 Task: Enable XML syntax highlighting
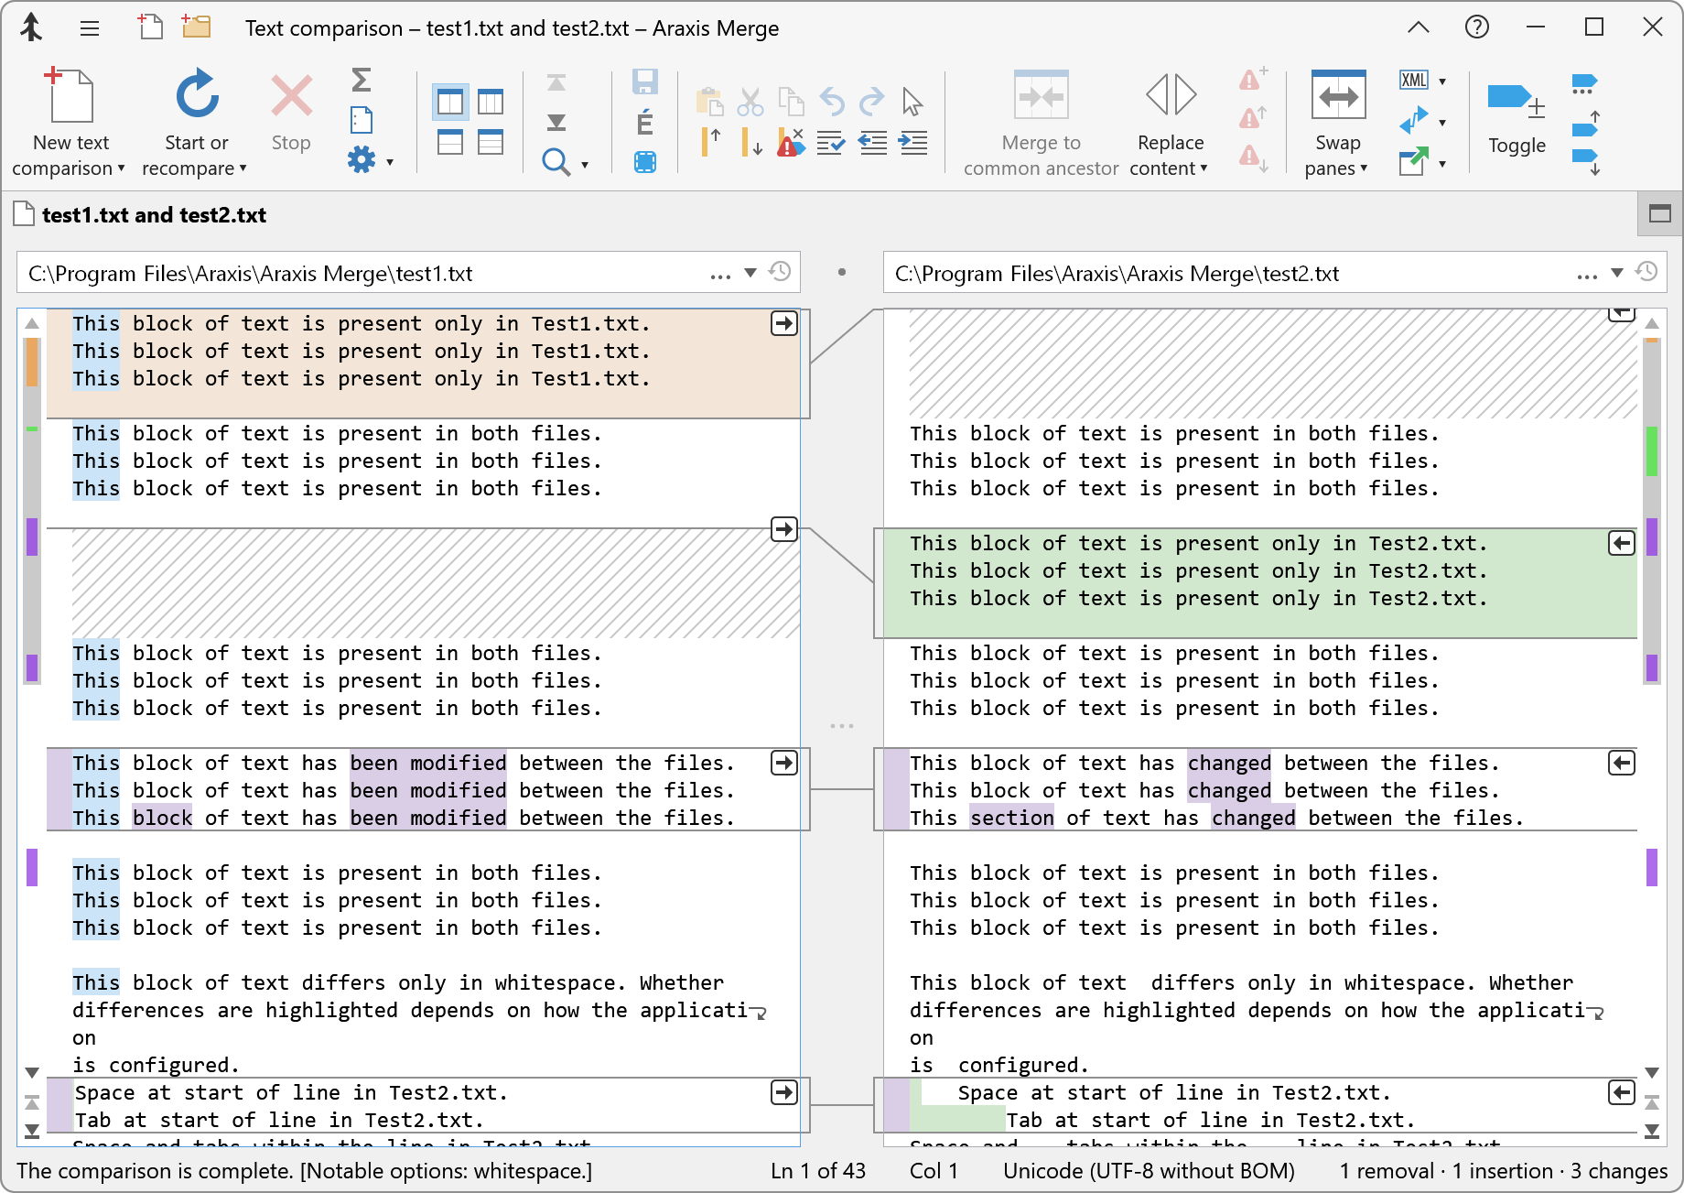click(1414, 80)
